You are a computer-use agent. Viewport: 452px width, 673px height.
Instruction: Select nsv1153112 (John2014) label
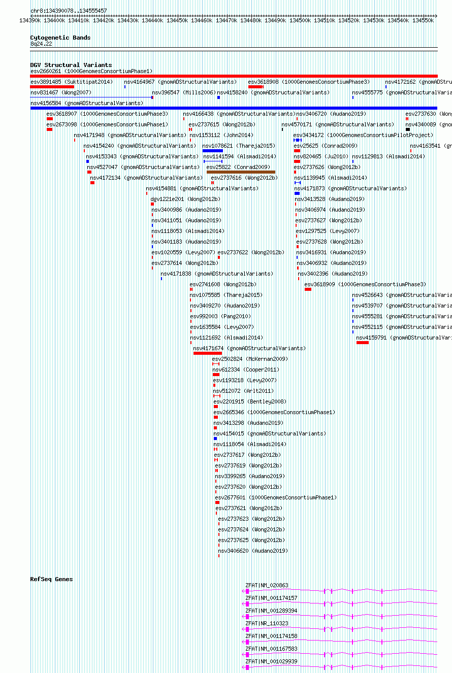(x=221, y=135)
